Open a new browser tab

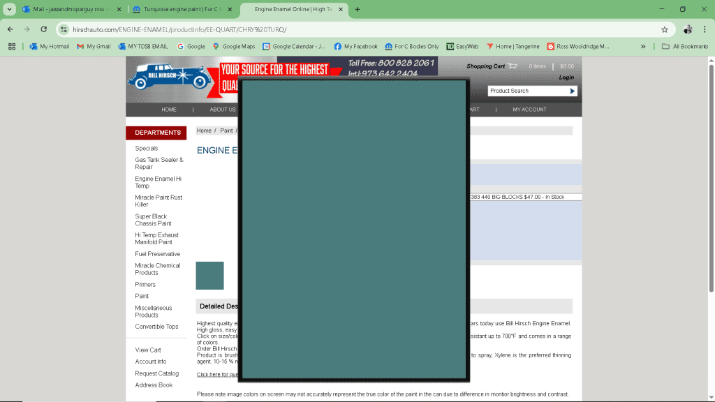[357, 9]
